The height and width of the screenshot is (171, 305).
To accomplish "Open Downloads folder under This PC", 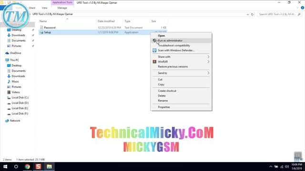I will pyautogui.click(x=18, y=76).
